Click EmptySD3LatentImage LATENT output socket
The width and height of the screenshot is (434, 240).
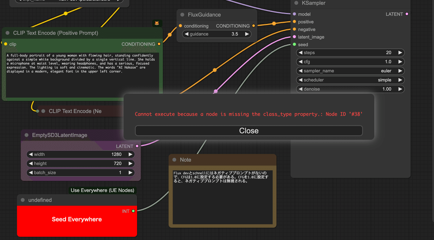137,146
